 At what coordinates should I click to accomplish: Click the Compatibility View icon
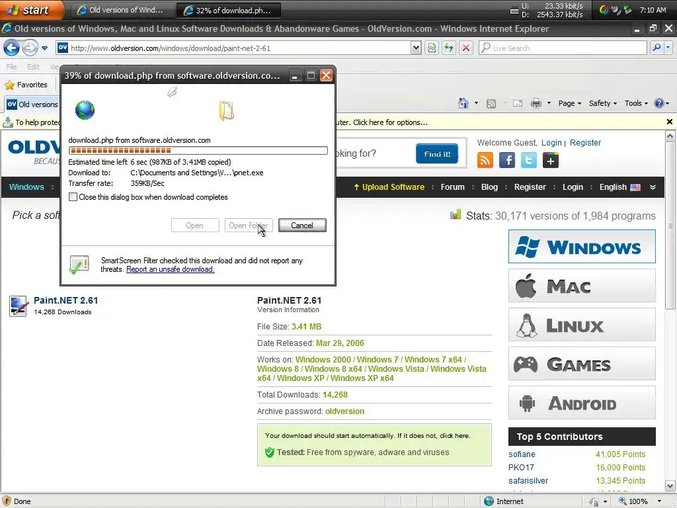point(432,48)
